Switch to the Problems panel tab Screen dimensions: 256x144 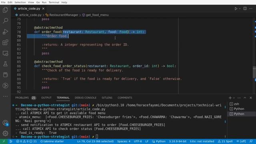[x=22, y=98]
